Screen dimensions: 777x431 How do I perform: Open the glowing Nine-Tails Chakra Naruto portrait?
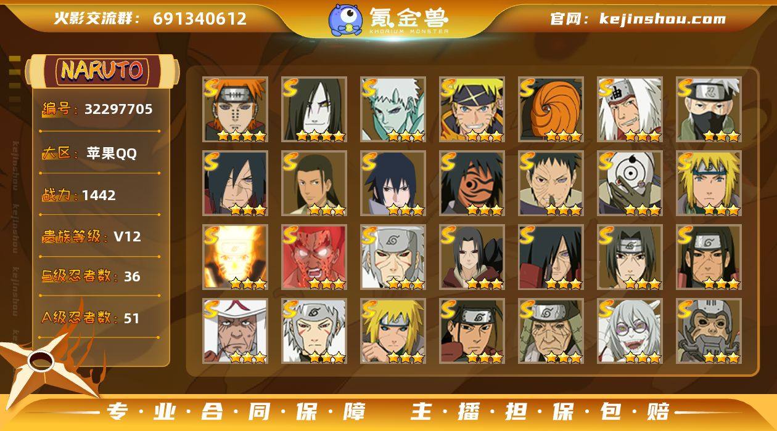pyautogui.click(x=236, y=257)
